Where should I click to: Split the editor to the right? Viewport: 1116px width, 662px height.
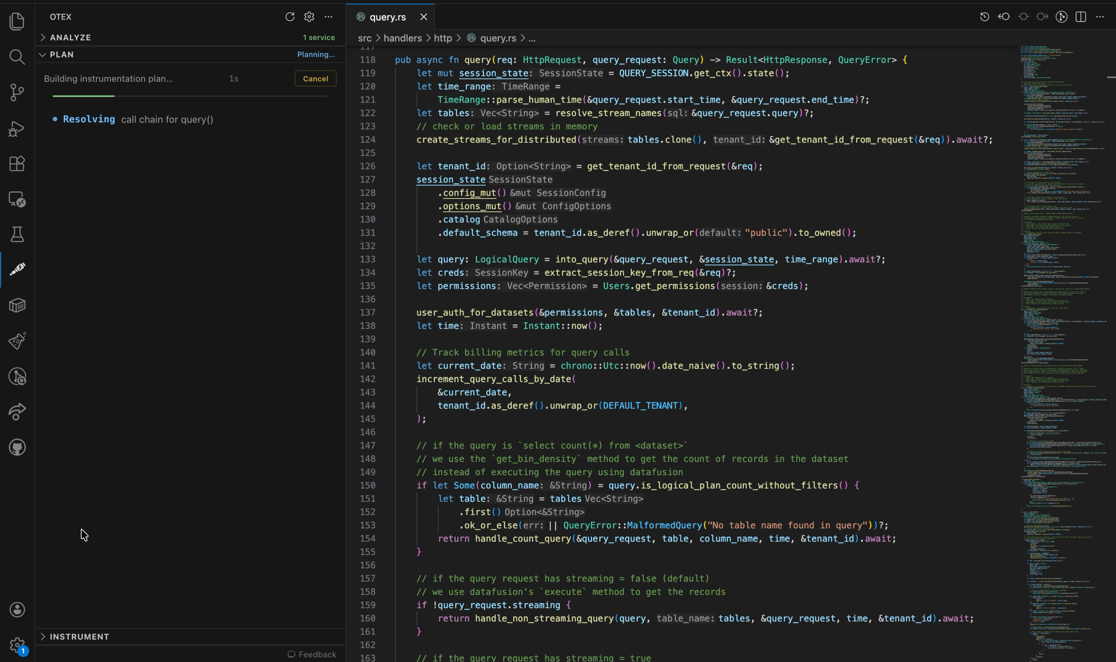(x=1081, y=17)
